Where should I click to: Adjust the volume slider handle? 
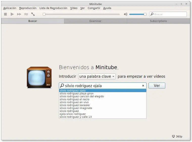145,14
